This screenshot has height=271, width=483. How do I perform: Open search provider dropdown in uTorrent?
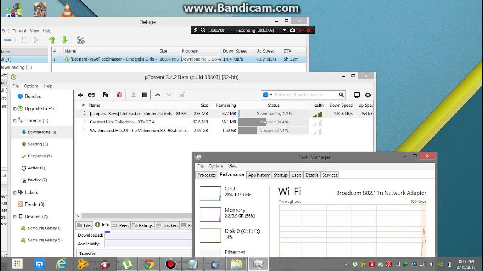pos(270,95)
